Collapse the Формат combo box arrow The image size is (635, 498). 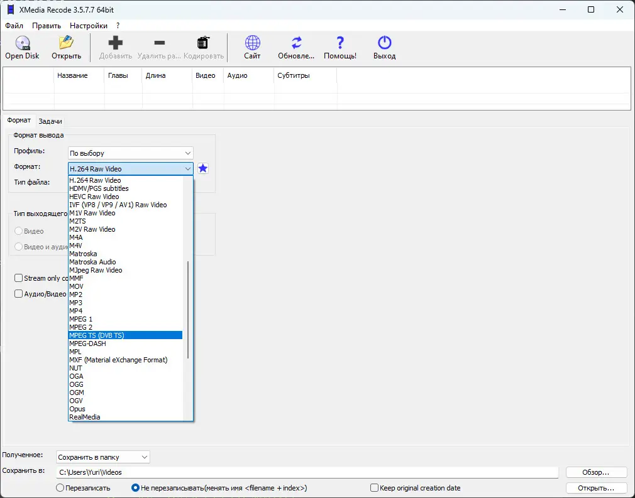tap(188, 169)
